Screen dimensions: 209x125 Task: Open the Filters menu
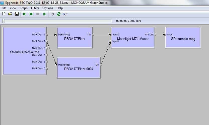pos(35,8)
